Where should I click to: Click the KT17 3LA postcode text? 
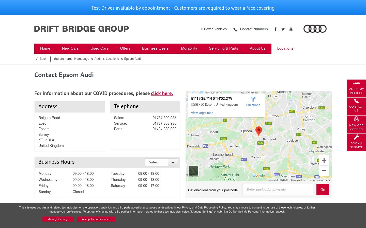click(46, 140)
